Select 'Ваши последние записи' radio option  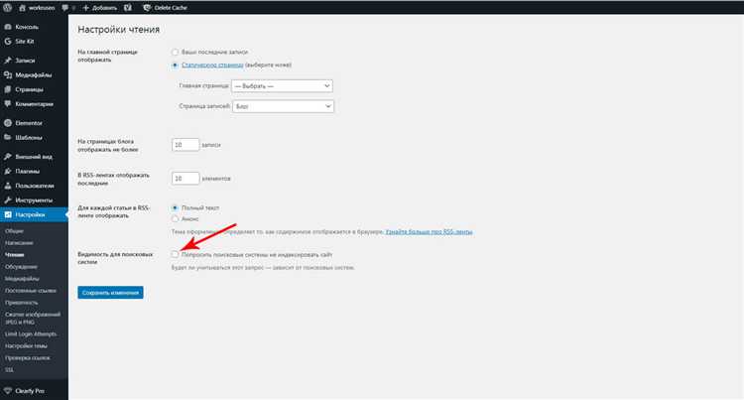click(x=175, y=53)
